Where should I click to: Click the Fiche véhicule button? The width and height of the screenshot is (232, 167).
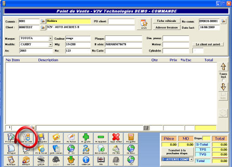[167, 21]
